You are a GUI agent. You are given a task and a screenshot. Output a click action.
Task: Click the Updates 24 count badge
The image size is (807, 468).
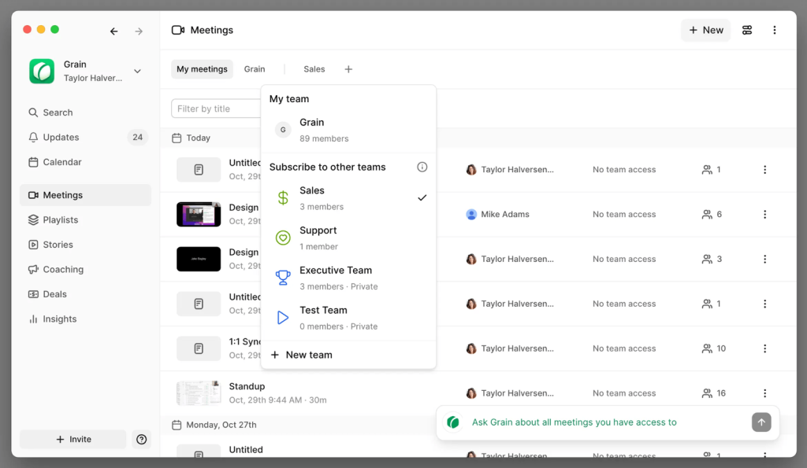pos(137,137)
